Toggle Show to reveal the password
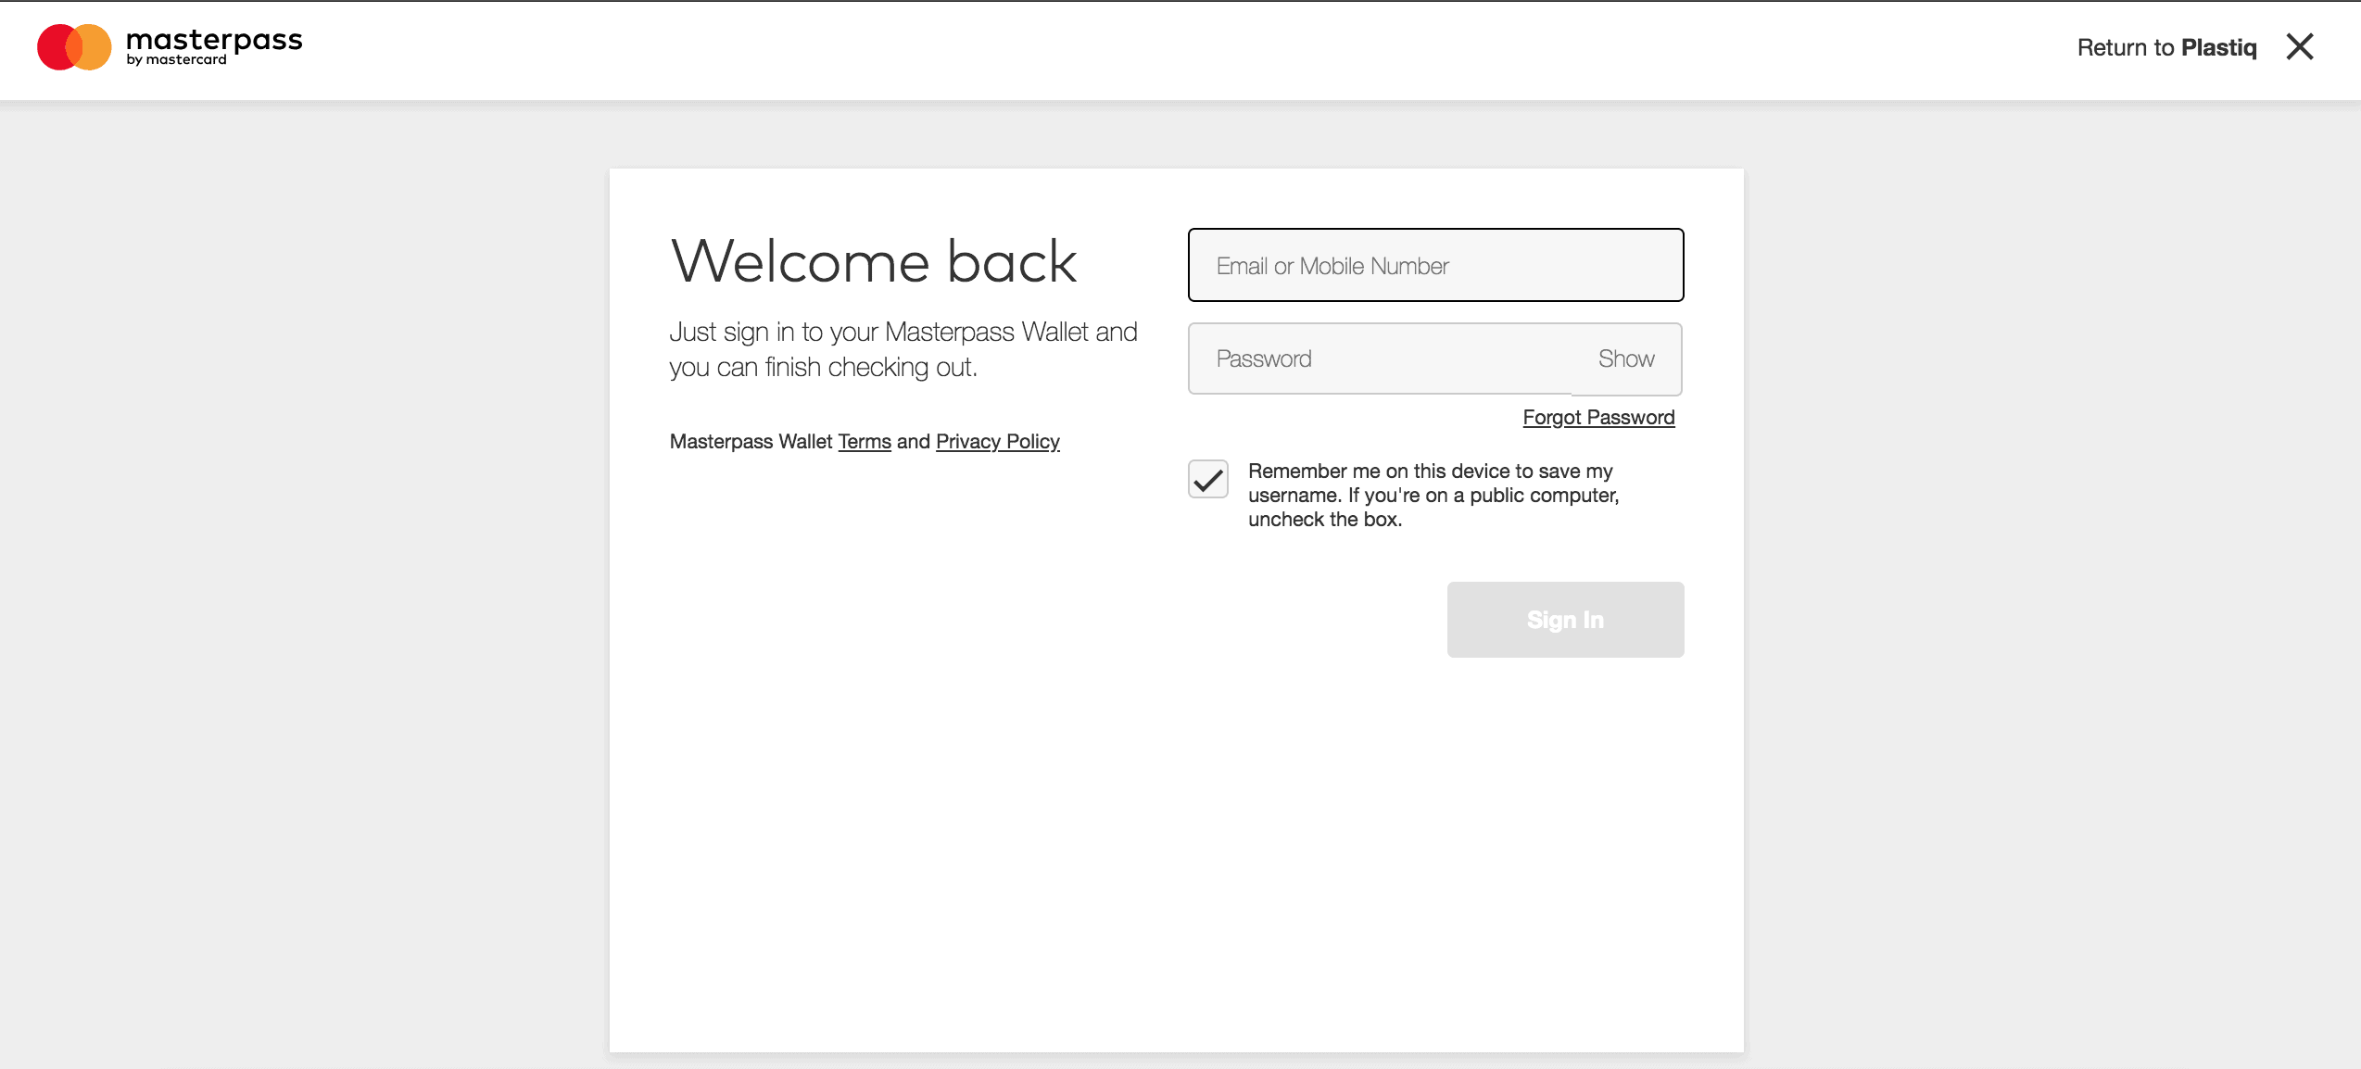The height and width of the screenshot is (1069, 2361). [x=1626, y=359]
